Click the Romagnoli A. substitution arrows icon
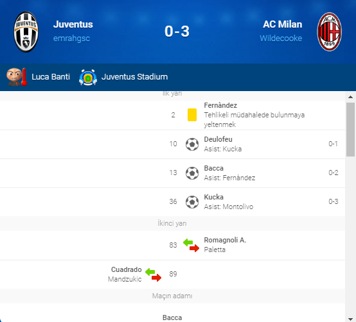Image resolution: width=356 pixels, height=322 pixels. [x=191, y=245]
